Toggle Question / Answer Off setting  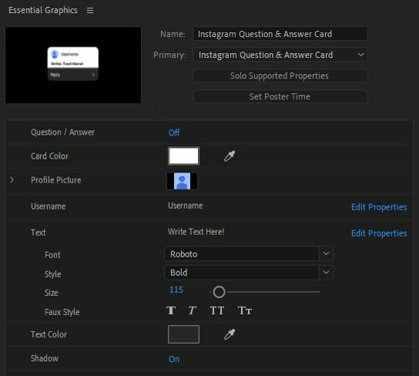pos(174,133)
